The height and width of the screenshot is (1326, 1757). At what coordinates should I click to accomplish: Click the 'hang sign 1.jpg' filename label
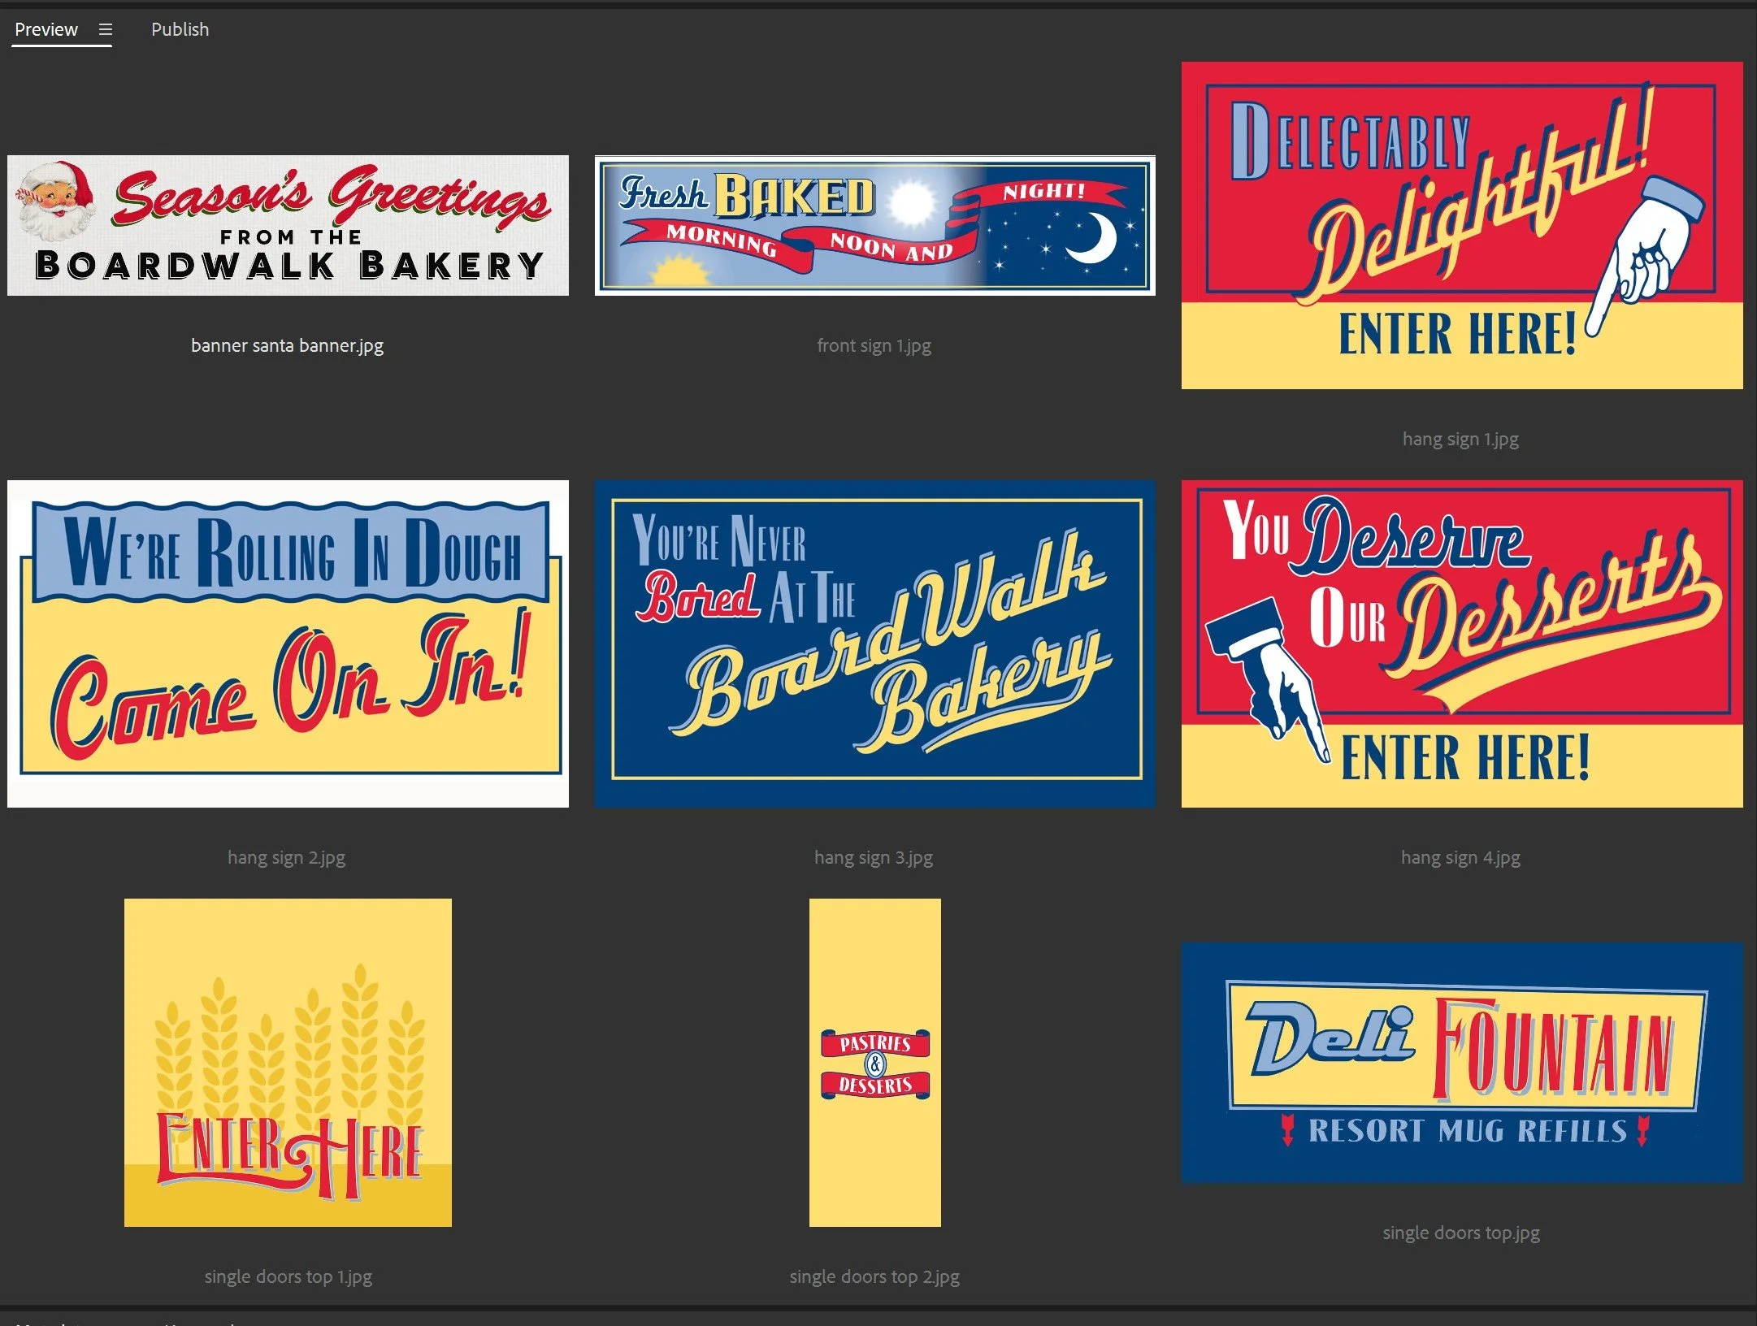tap(1460, 439)
